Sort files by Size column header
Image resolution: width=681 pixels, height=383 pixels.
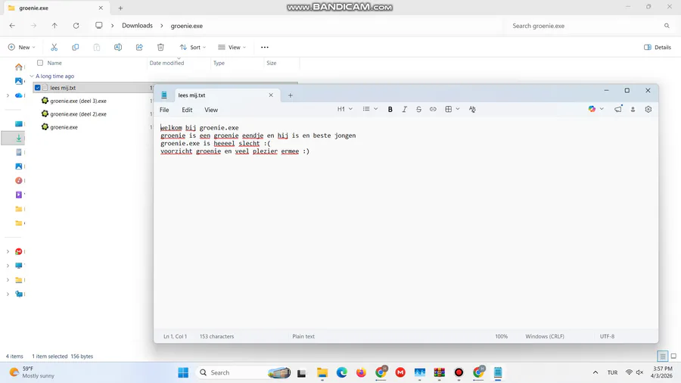[272, 63]
